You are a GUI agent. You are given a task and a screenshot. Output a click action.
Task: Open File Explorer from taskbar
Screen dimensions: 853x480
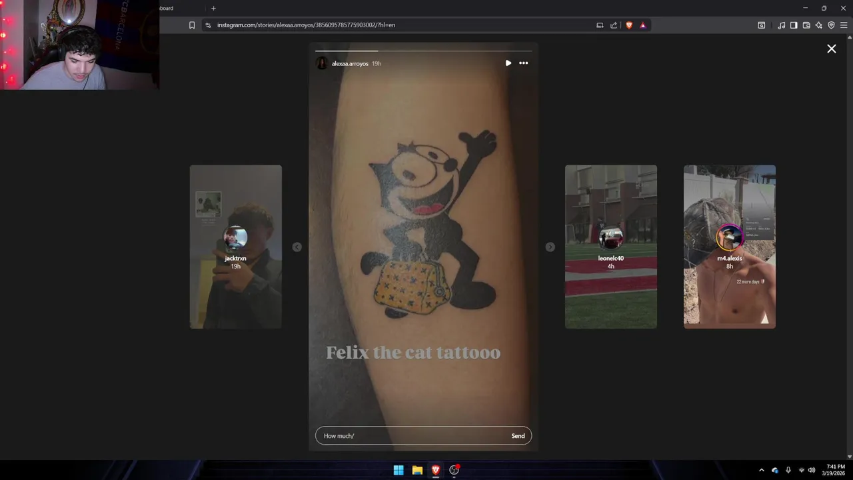[417, 470]
